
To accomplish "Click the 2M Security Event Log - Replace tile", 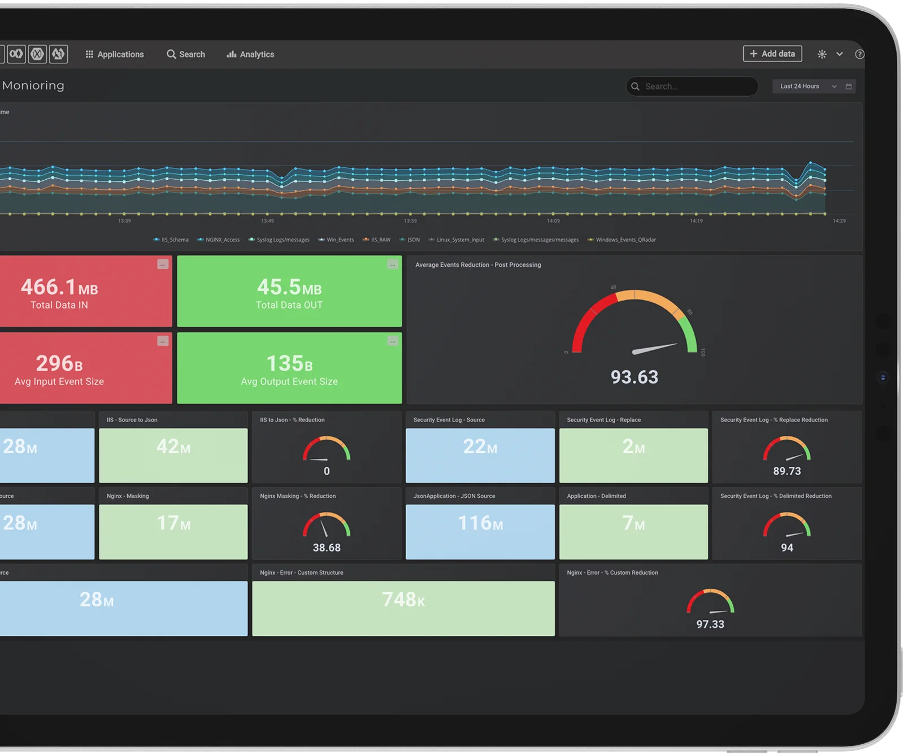I will pyautogui.click(x=633, y=455).
